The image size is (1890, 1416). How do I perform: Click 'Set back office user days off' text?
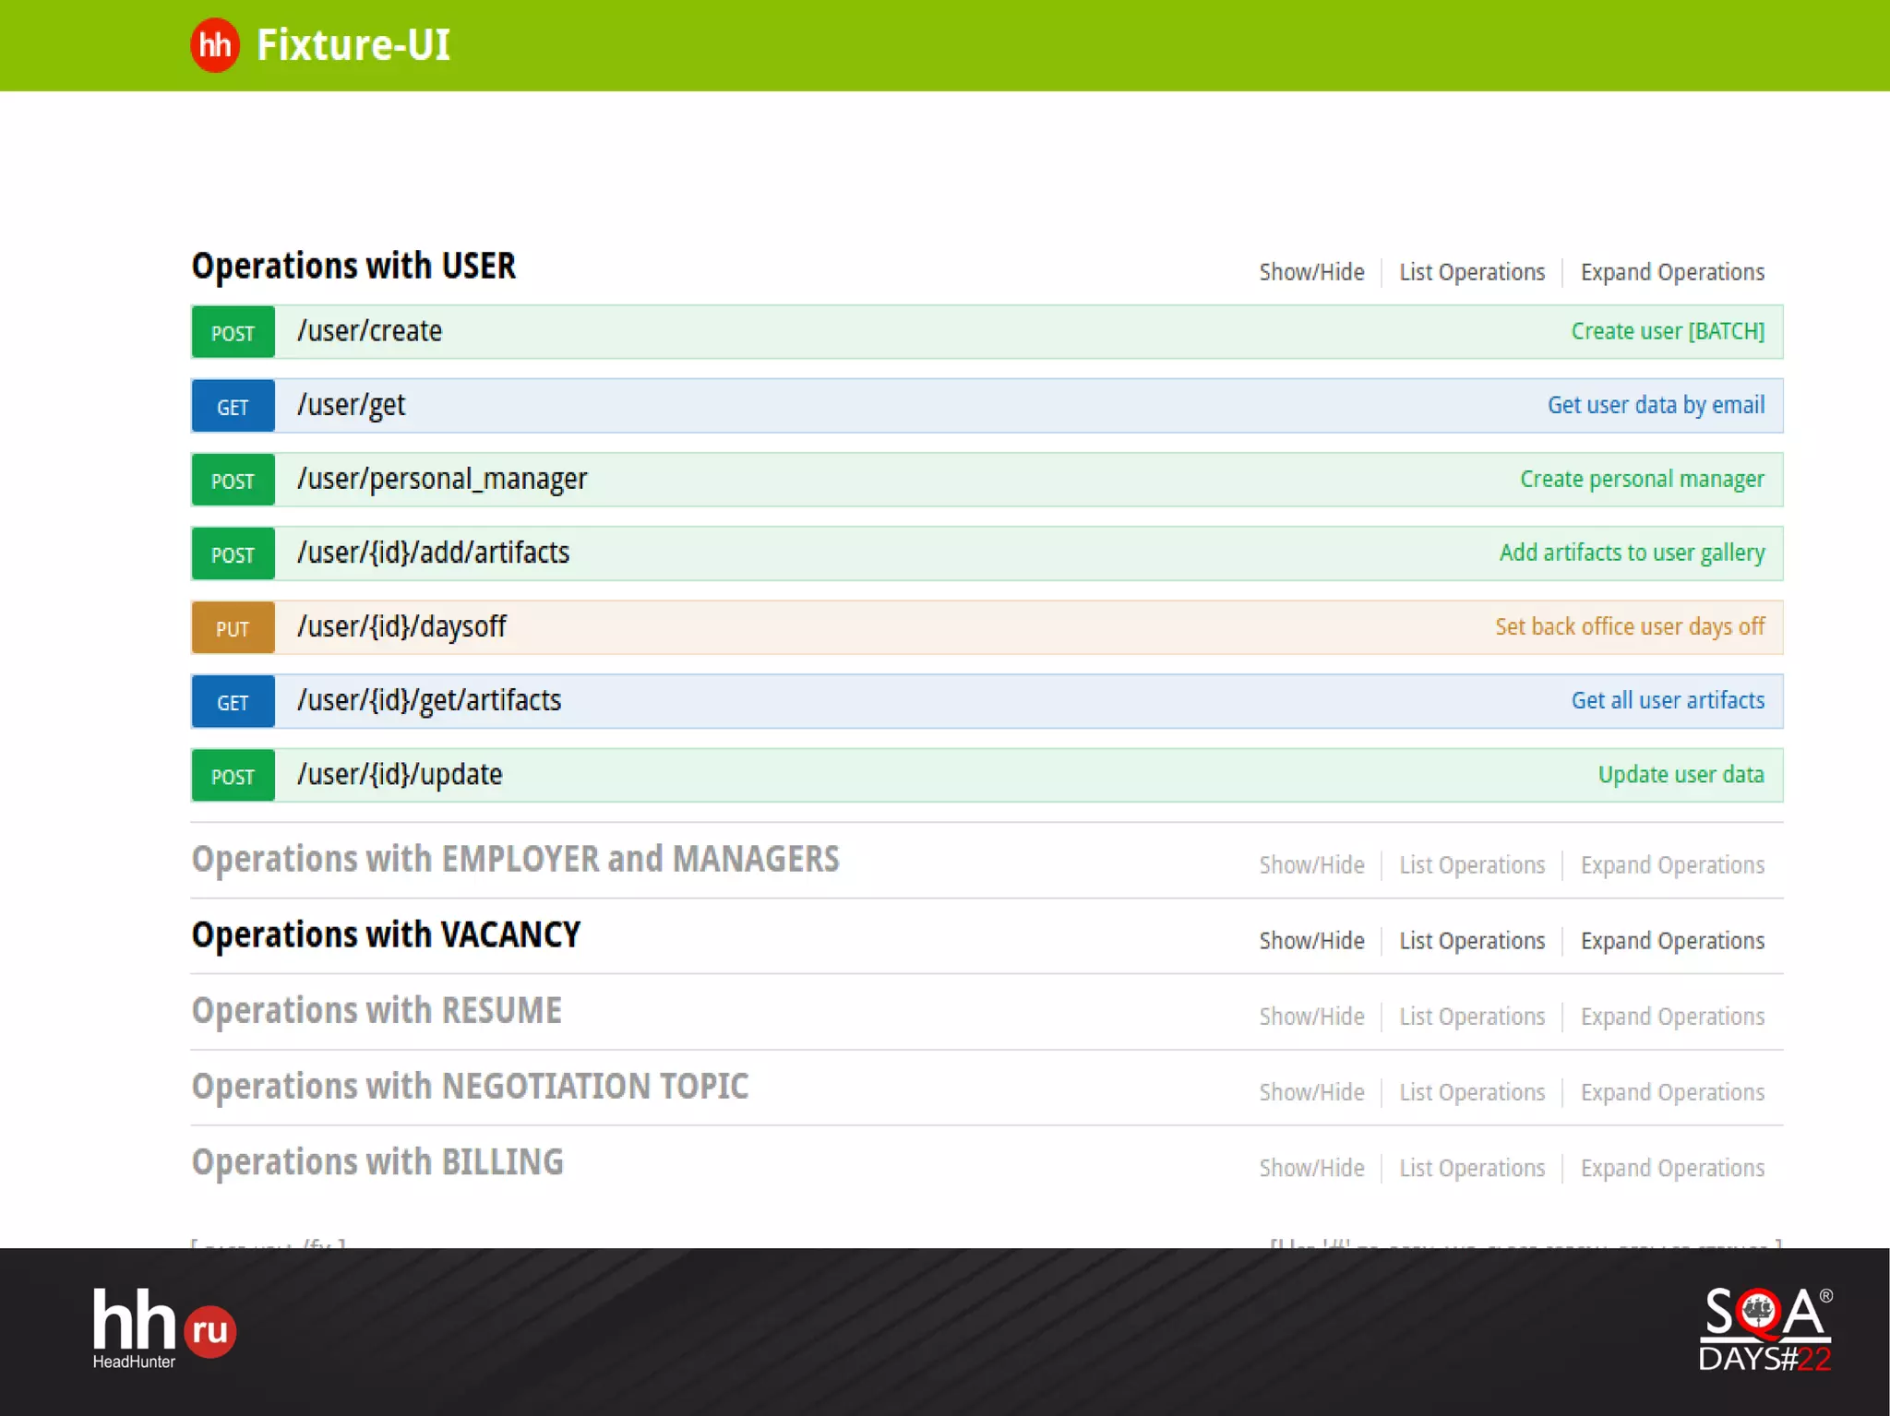tap(1630, 627)
